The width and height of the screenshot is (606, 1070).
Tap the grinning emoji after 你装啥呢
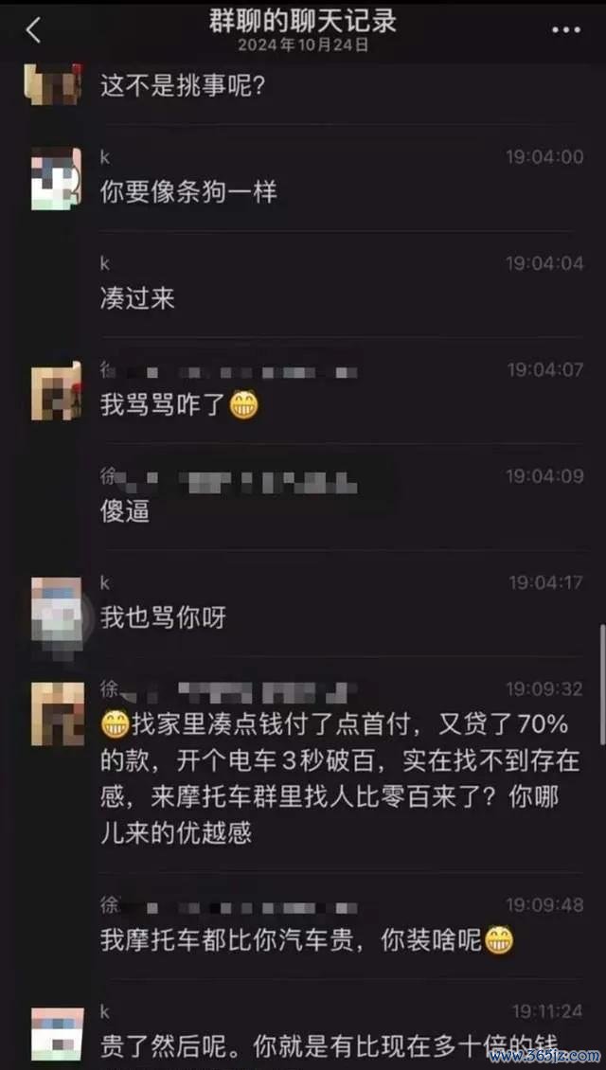499,941
